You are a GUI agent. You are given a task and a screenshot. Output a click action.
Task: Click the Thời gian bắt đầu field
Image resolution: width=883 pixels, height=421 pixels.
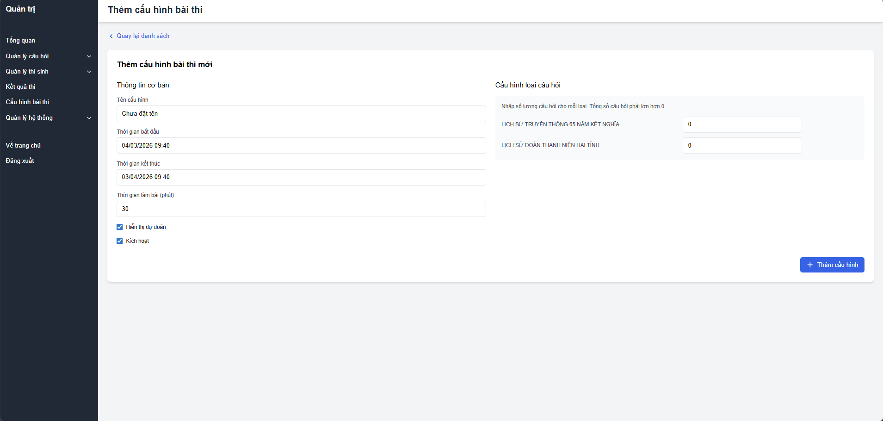tap(301, 146)
